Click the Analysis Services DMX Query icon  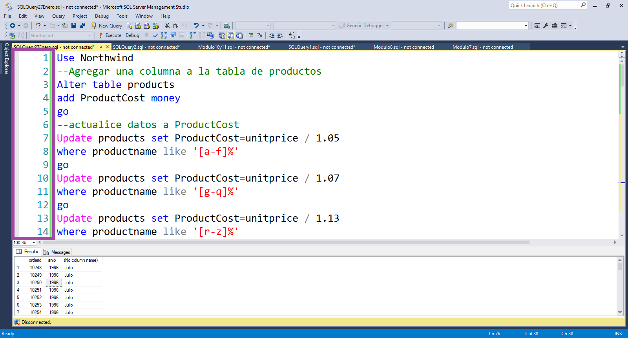click(x=147, y=26)
